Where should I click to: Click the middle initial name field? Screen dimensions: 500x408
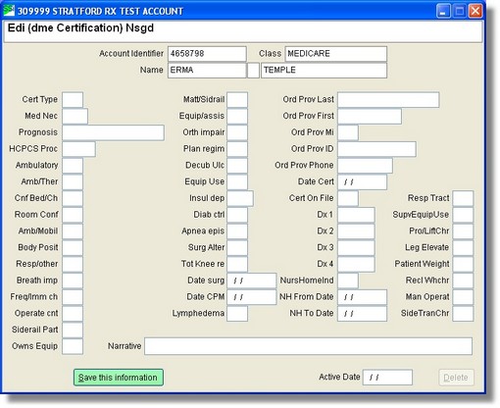[x=253, y=71]
